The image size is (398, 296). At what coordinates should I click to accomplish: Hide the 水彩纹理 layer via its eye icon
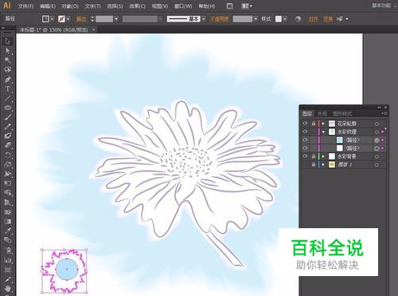[305, 132]
